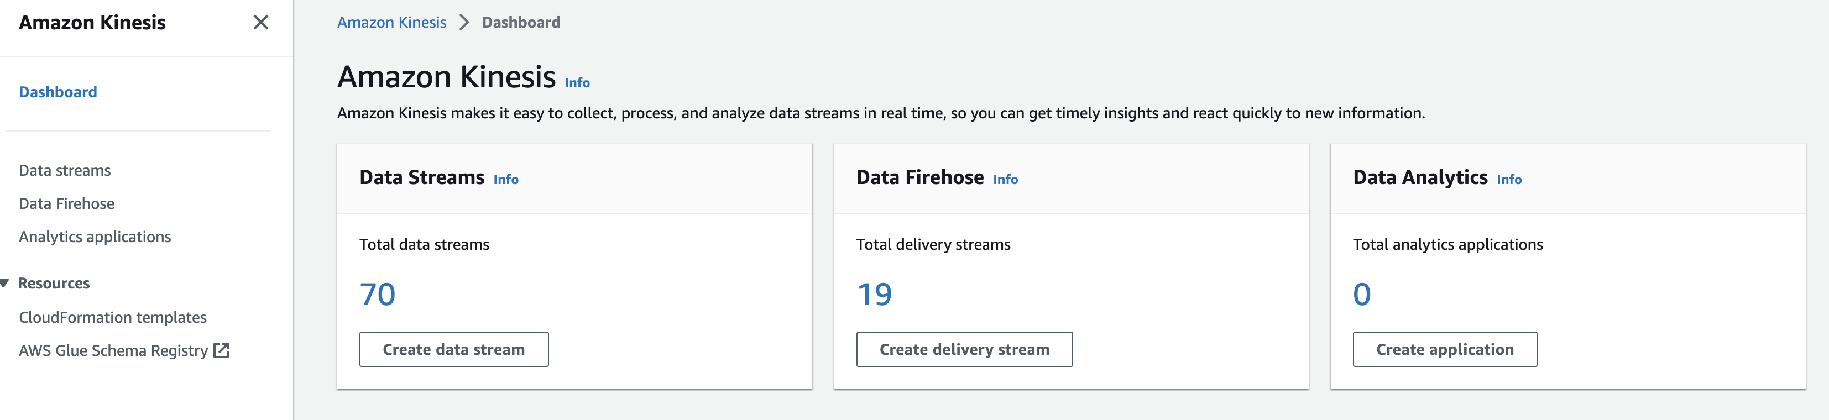Go to Data streams in sidebar
1829x420 pixels.
point(65,170)
